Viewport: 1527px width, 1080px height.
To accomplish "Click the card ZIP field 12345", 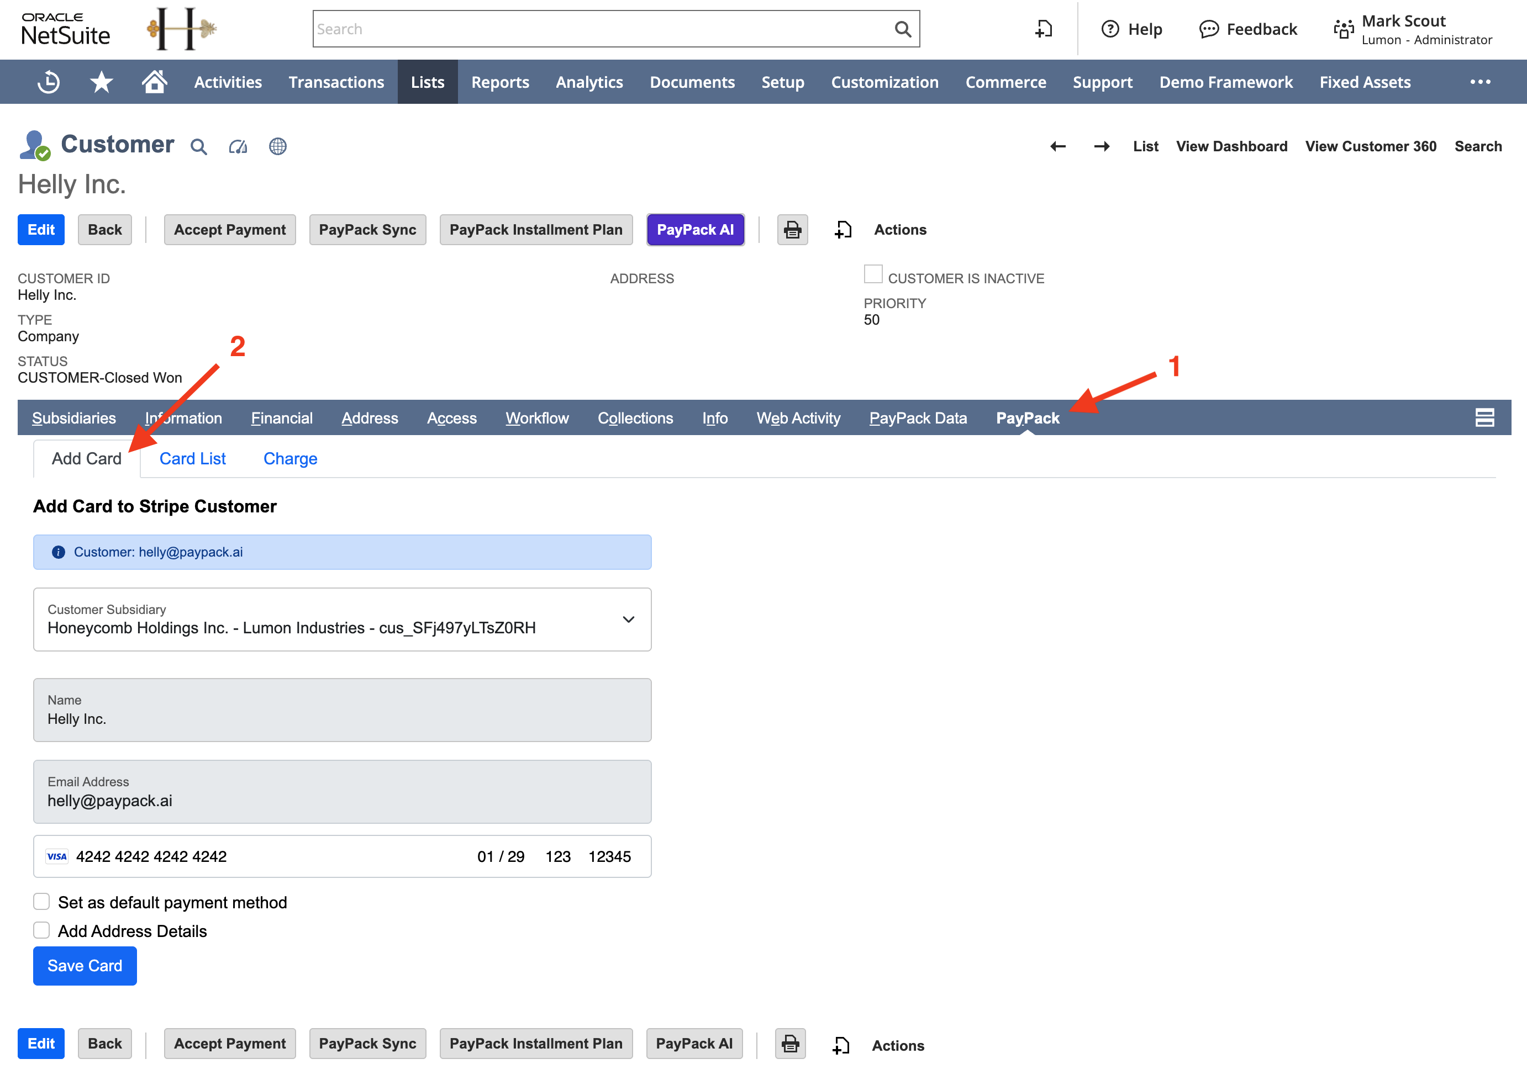I will [x=609, y=856].
